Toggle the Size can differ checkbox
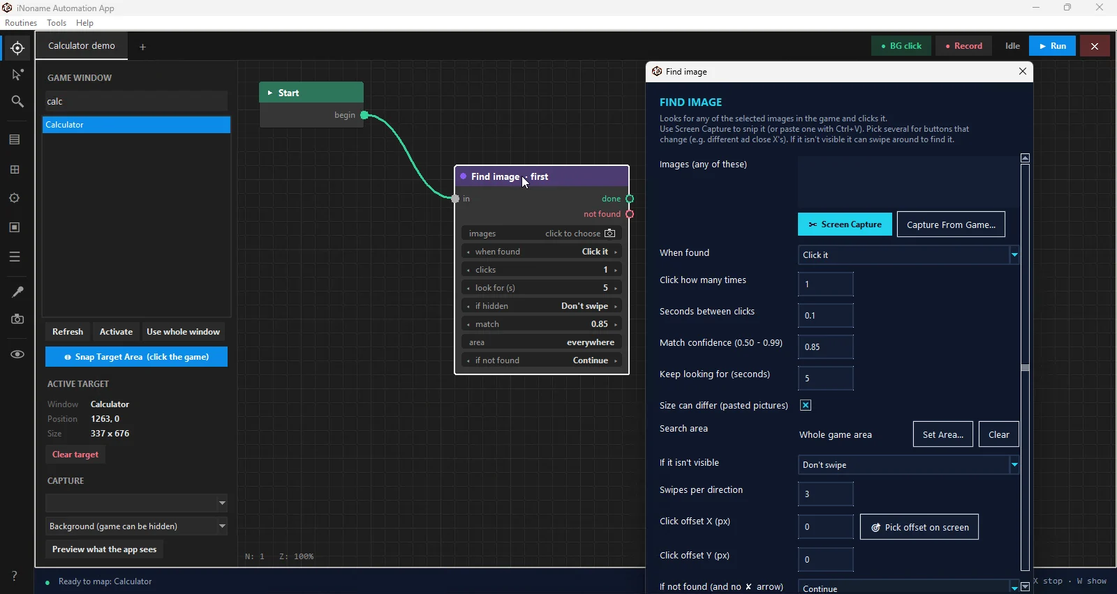Viewport: 1117px width, 594px height. (806, 405)
